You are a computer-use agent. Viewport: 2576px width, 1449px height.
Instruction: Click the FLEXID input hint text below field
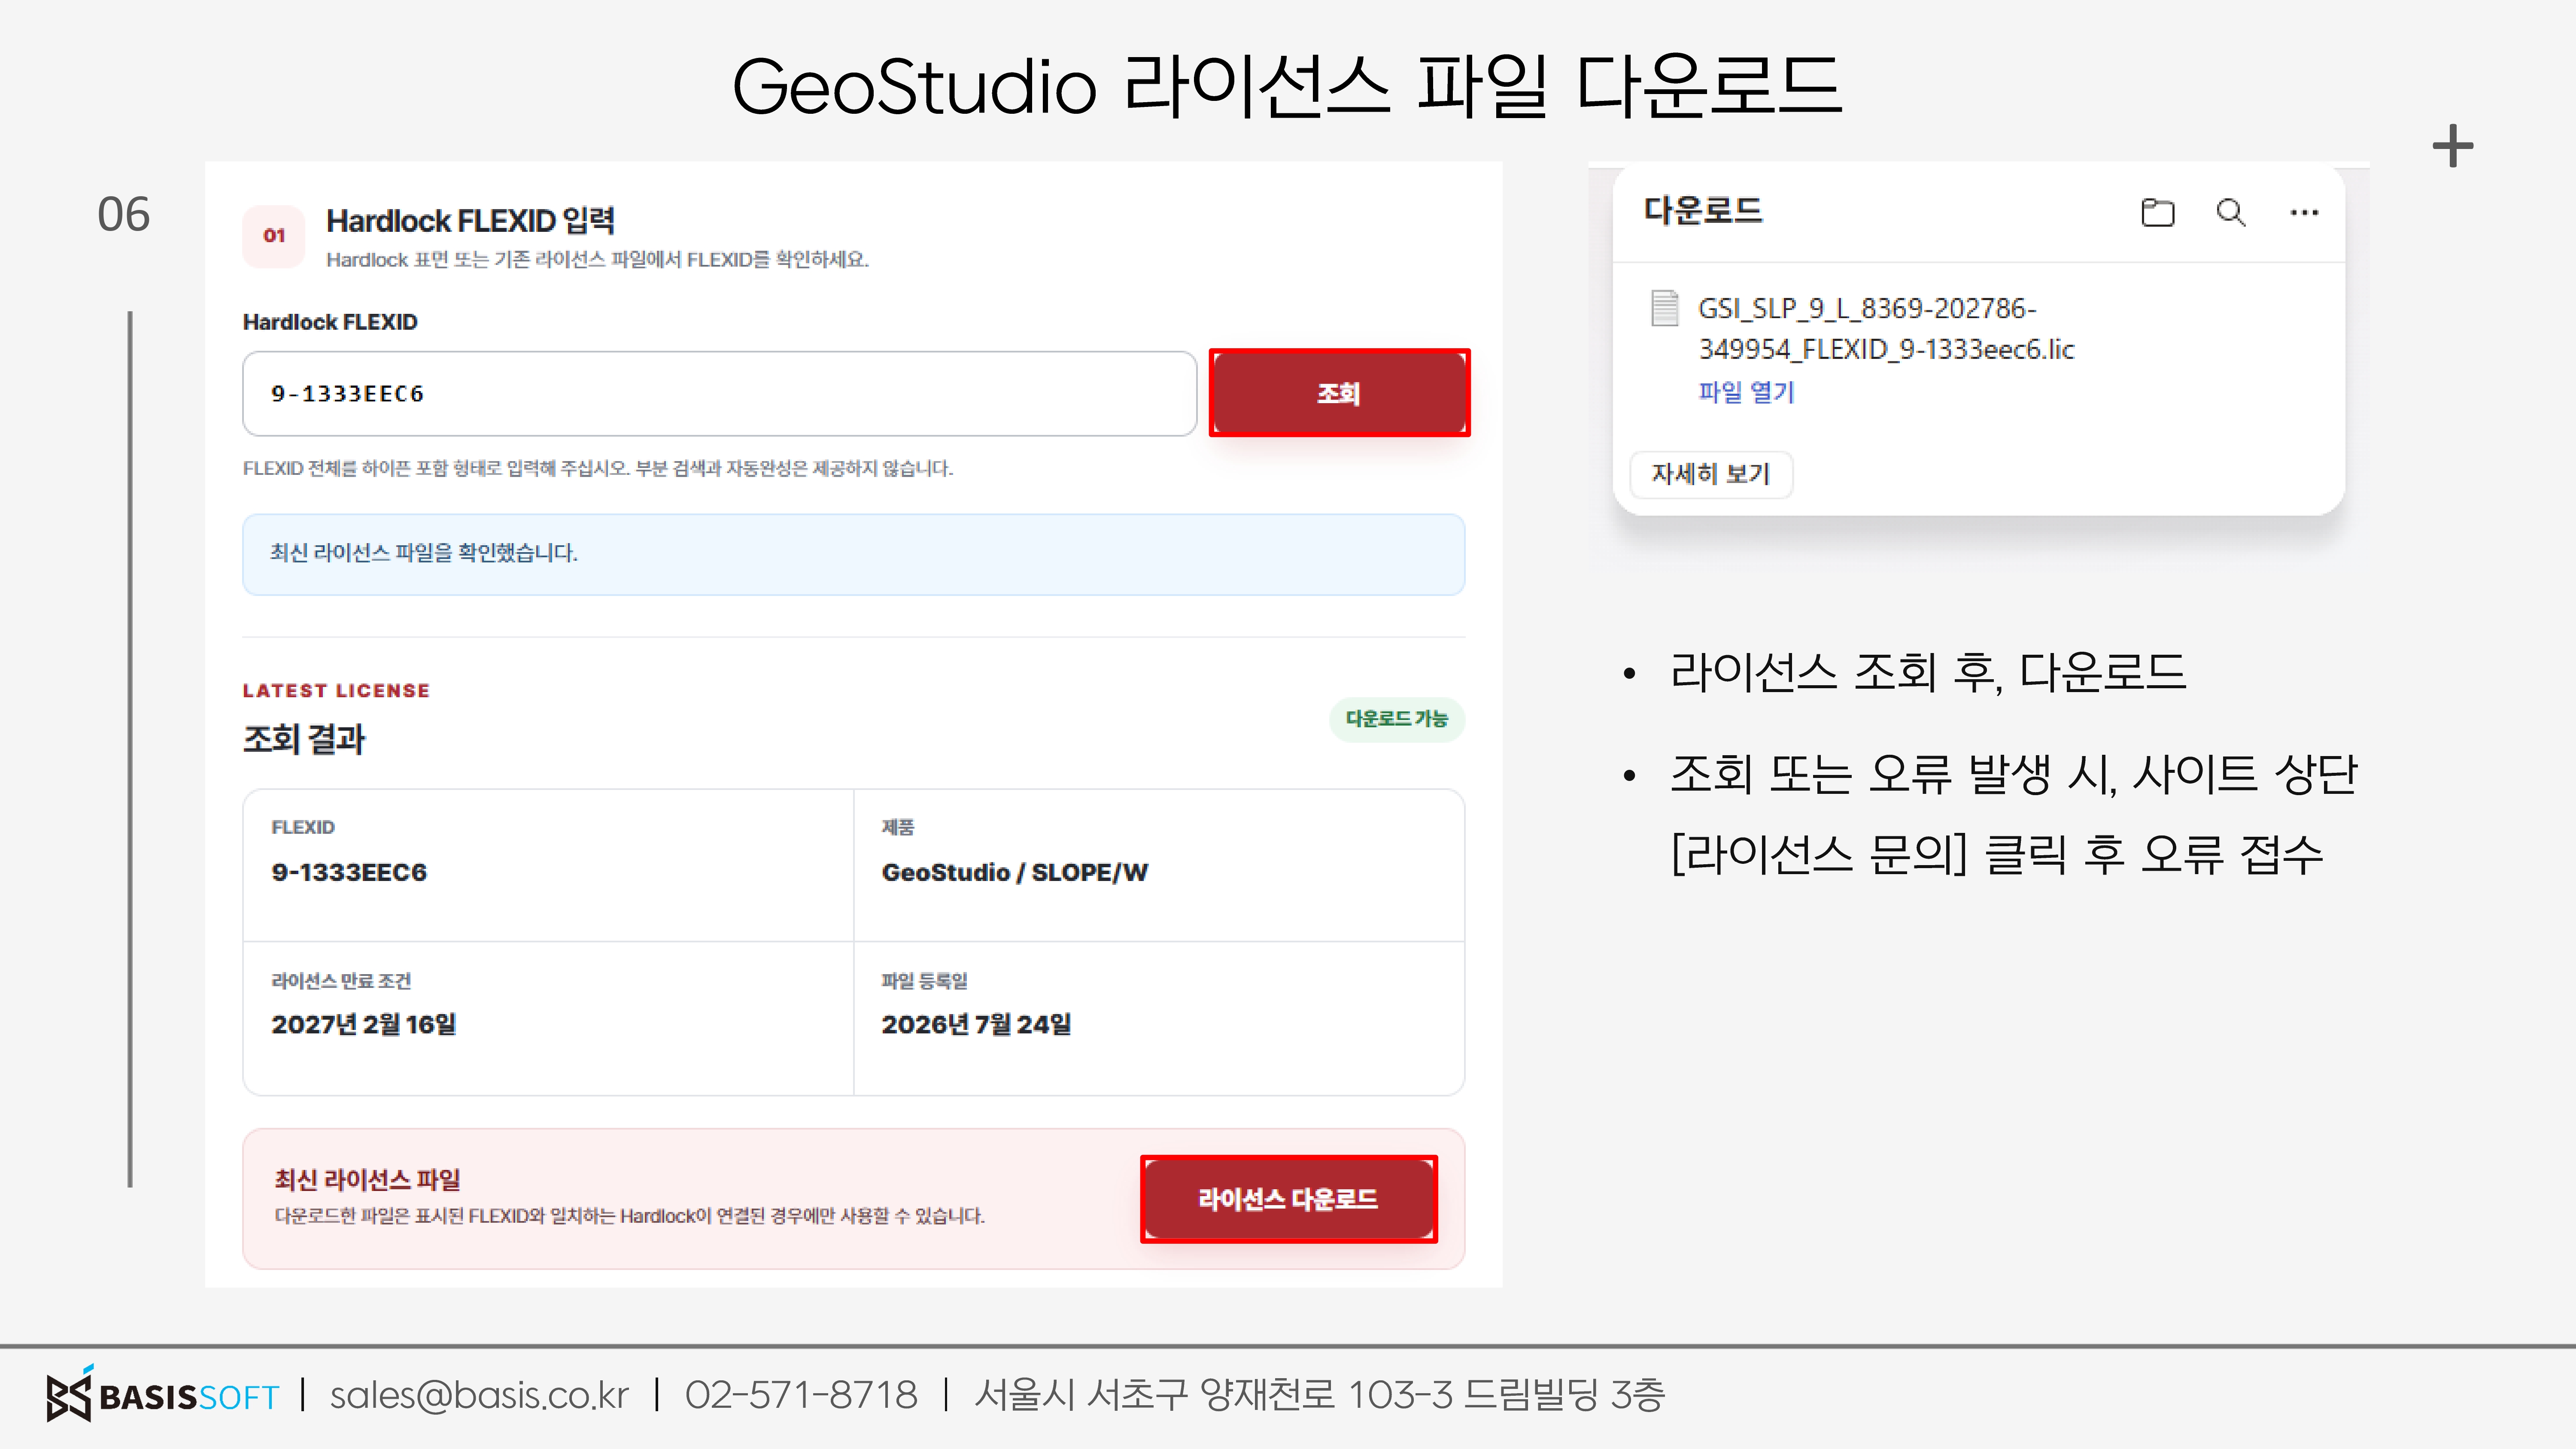(x=598, y=468)
